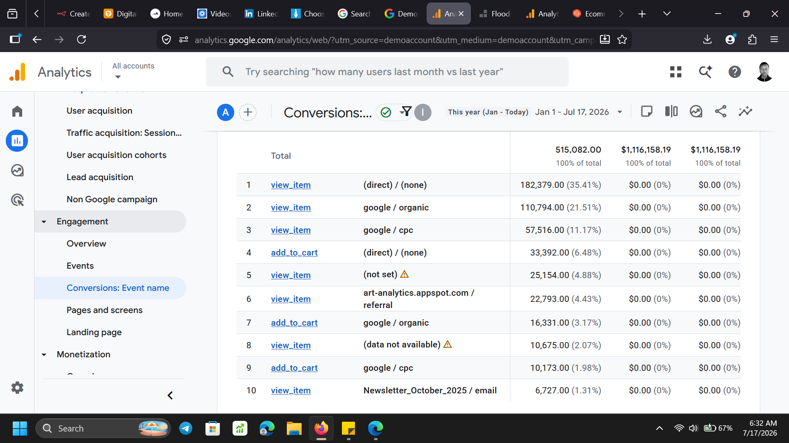
Task: Open Lead acquisition report
Action: click(x=100, y=177)
